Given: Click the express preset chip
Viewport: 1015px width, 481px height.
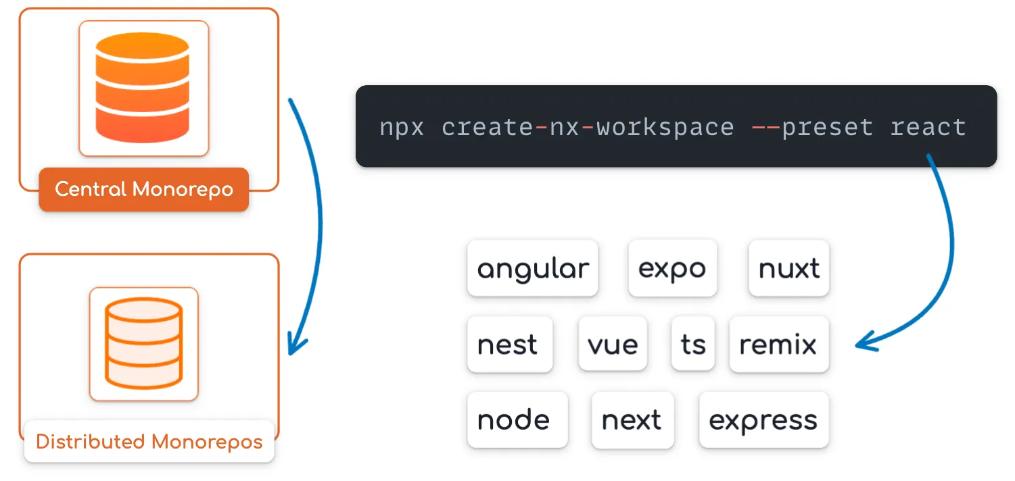Looking at the screenshot, I should 763,420.
